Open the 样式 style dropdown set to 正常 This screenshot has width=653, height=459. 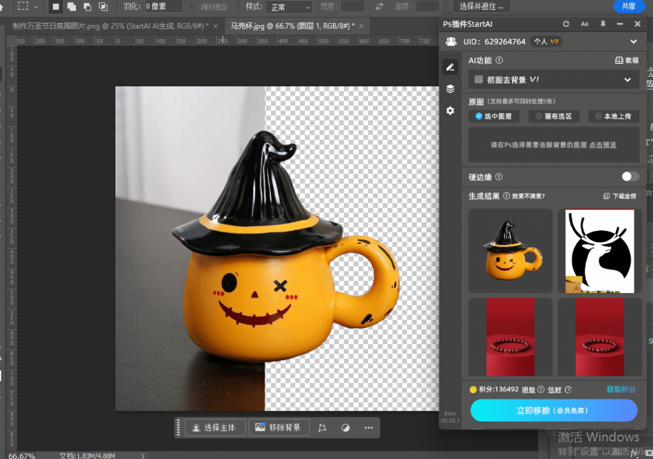tap(290, 7)
